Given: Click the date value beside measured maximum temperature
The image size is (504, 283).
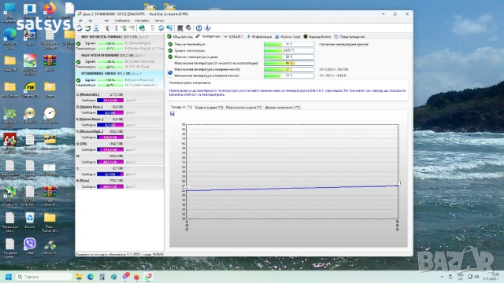Looking at the screenshot, I should pos(334,69).
